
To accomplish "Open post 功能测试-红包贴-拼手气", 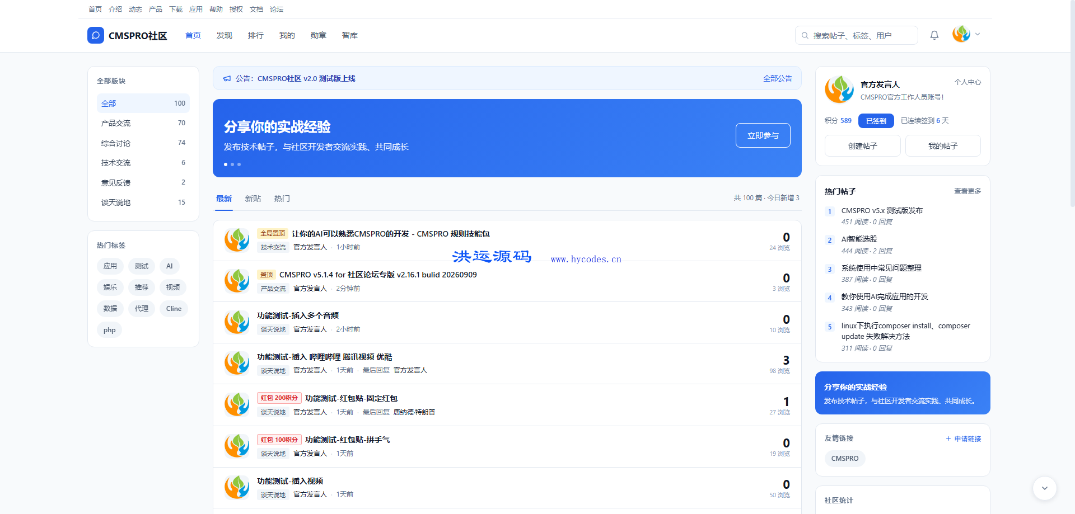I will pos(348,440).
